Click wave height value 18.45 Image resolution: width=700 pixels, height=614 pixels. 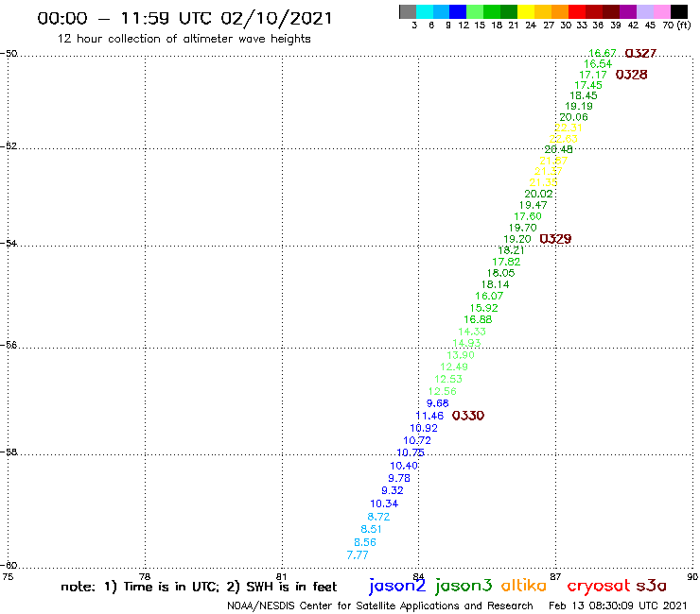click(584, 95)
